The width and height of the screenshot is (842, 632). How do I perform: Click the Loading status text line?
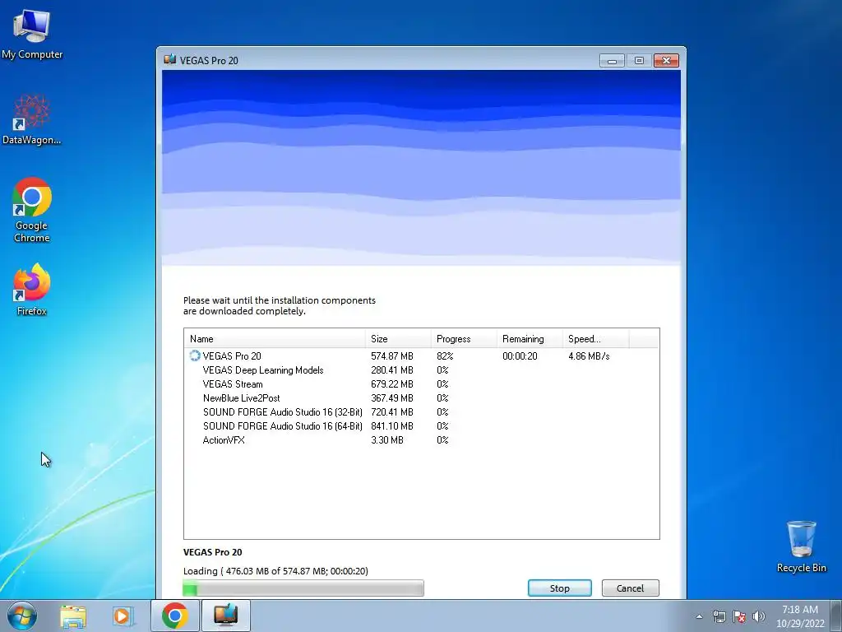pyautogui.click(x=275, y=571)
